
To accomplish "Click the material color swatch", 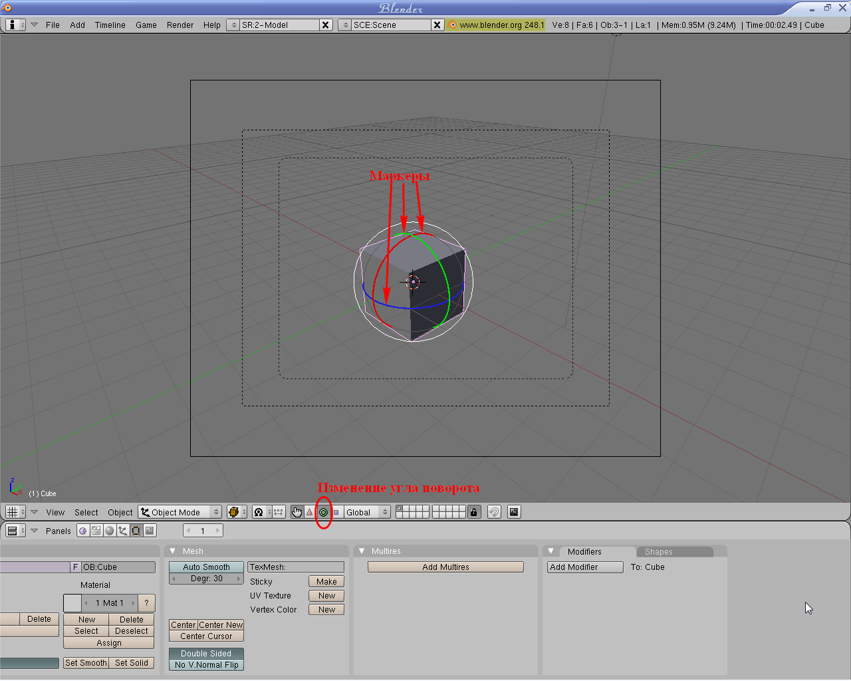I will pyautogui.click(x=72, y=603).
